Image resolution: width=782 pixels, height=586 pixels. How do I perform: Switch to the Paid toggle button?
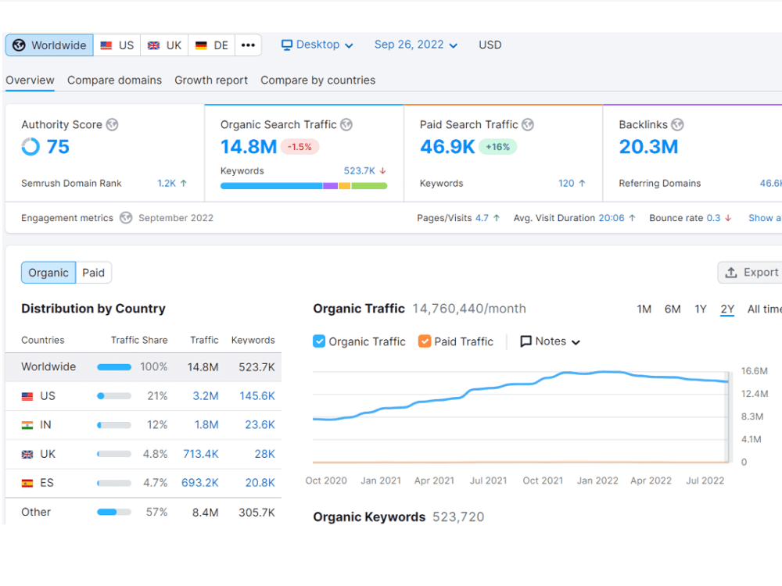[93, 273]
